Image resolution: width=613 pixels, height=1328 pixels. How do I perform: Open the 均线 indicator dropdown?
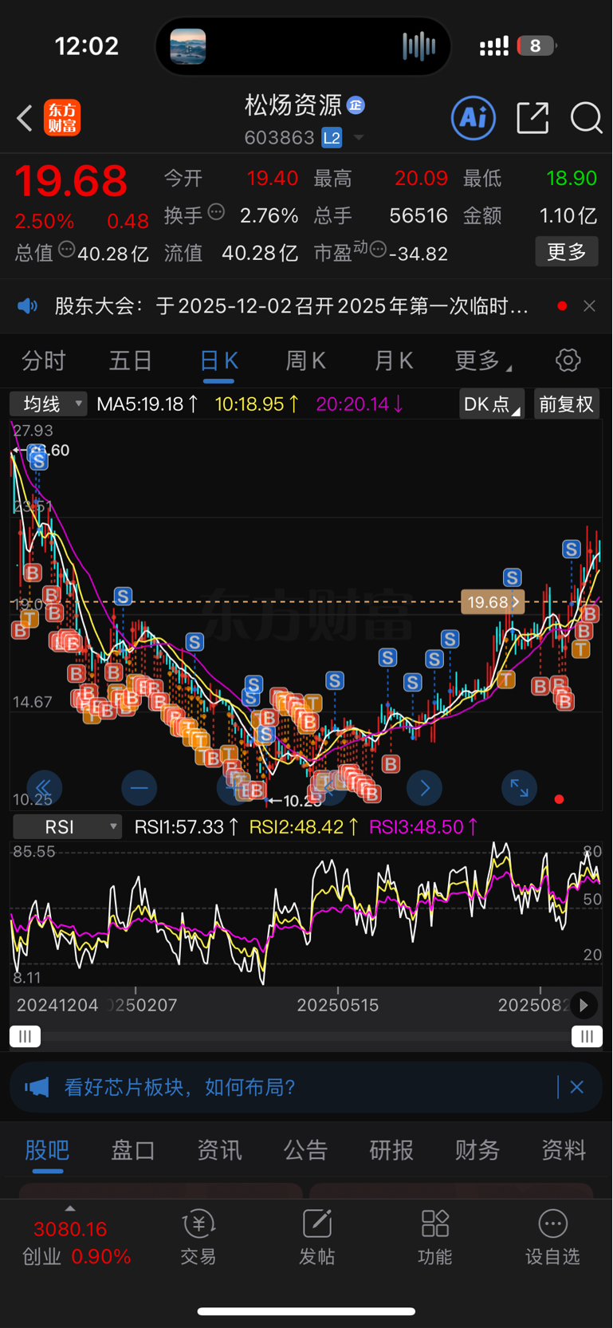(x=48, y=404)
